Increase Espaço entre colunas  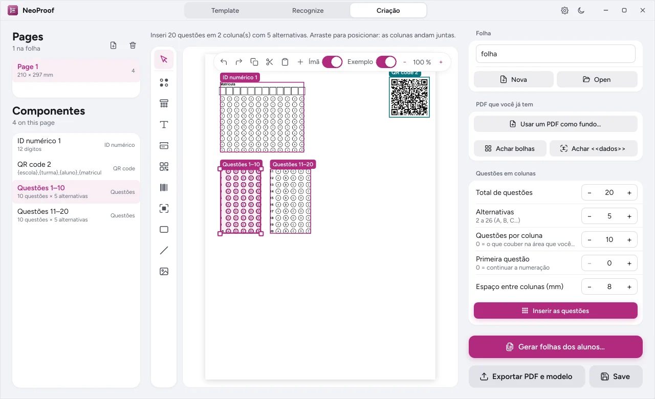point(629,287)
